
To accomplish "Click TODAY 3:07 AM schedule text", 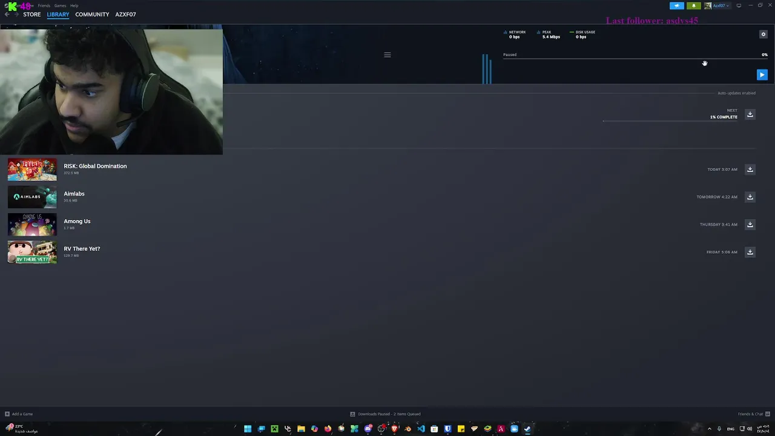I will click(722, 170).
